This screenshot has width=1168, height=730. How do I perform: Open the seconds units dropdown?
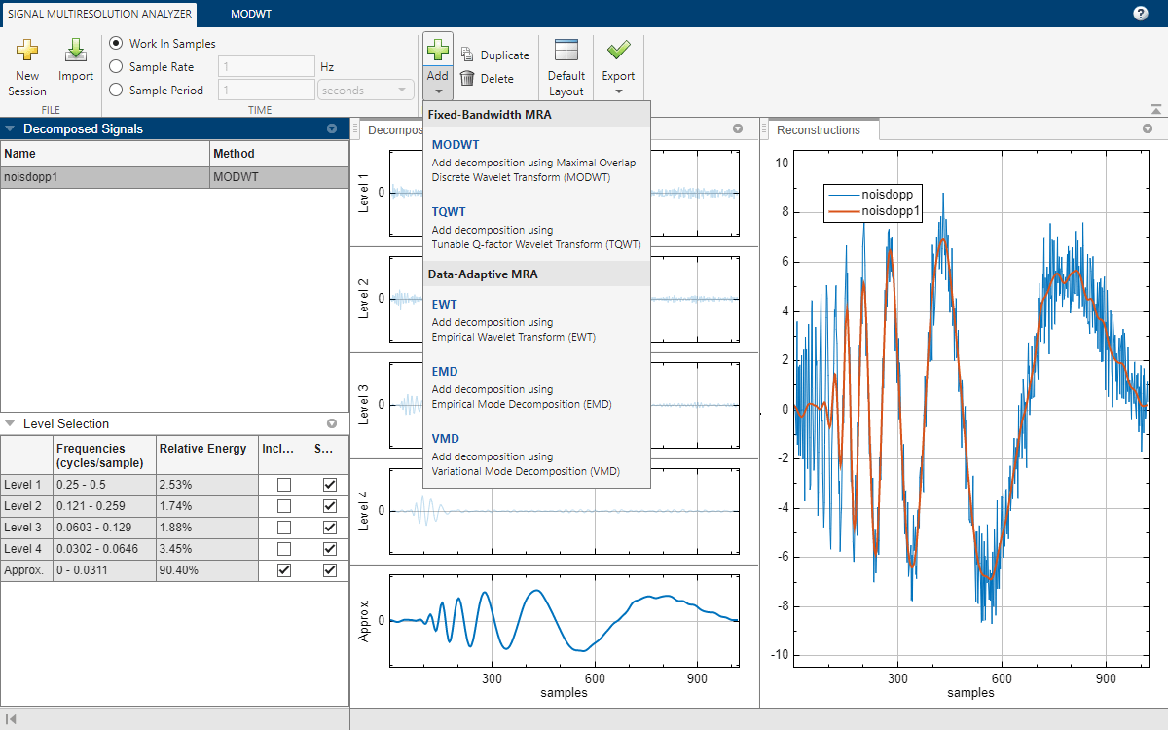[x=366, y=91]
